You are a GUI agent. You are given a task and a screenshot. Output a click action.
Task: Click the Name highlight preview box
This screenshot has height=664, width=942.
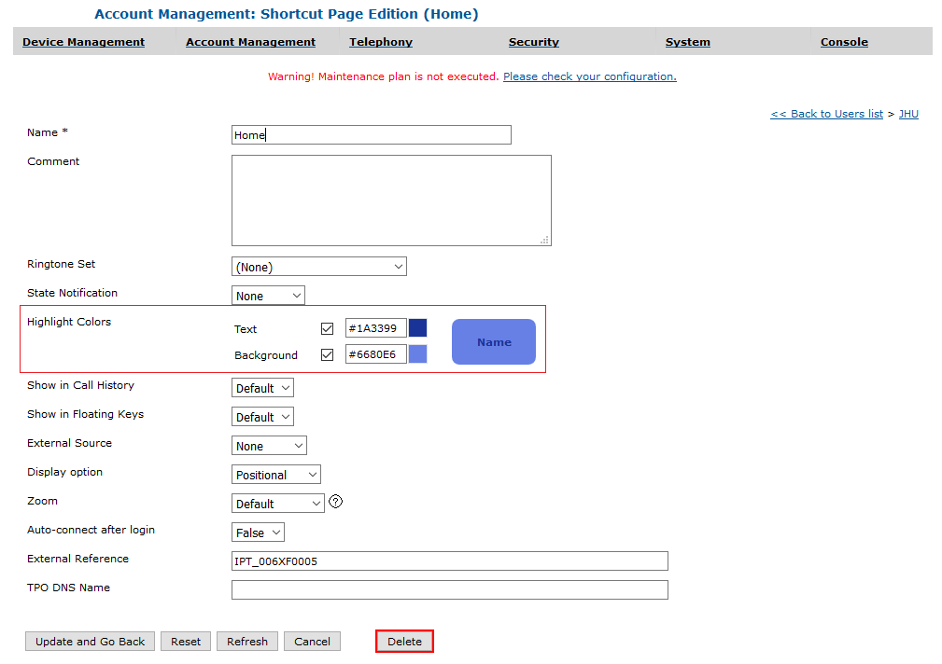[494, 341]
